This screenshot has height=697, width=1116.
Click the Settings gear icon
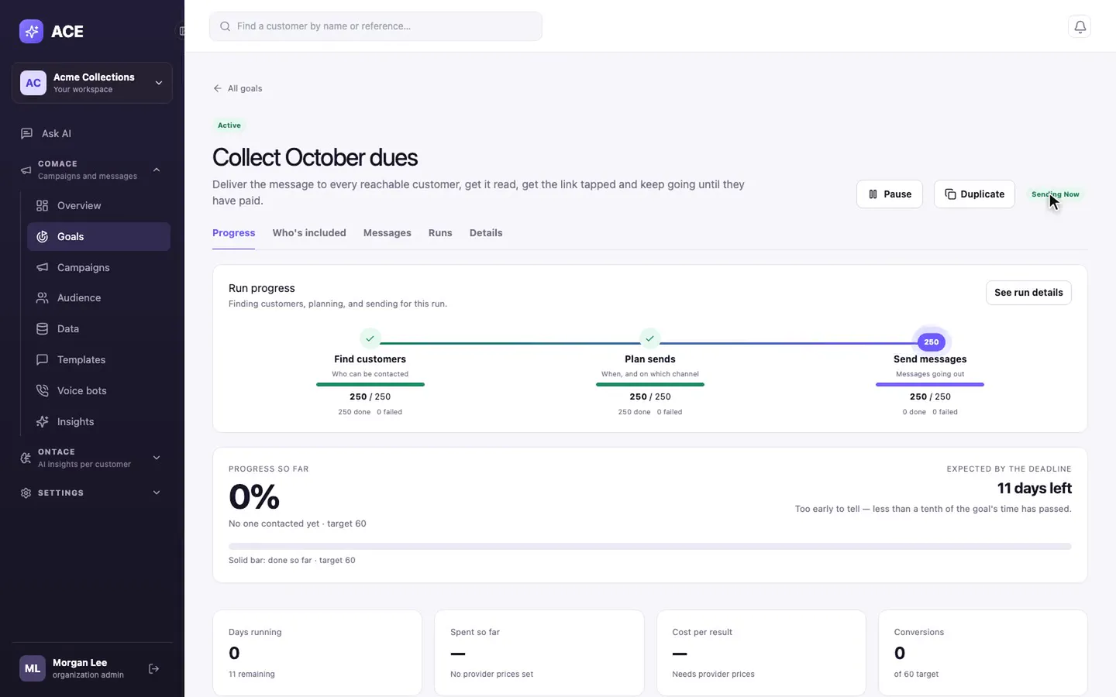click(x=26, y=493)
